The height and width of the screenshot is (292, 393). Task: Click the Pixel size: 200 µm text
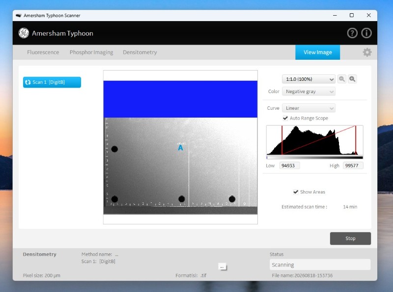pyautogui.click(x=42, y=275)
